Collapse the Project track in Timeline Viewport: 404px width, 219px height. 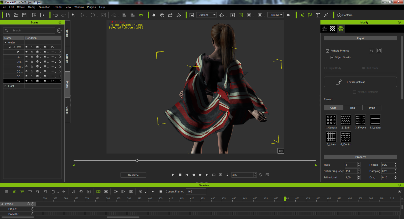click(x=2, y=204)
